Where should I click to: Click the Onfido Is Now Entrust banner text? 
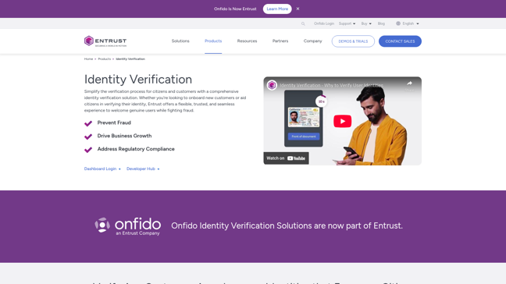235,9
